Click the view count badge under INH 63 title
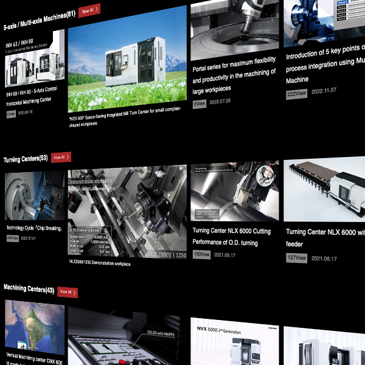Screen dimensions: 365x365 click(11, 114)
